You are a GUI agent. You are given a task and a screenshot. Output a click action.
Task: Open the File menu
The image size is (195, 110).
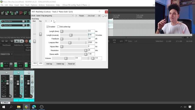tap(2, 5)
